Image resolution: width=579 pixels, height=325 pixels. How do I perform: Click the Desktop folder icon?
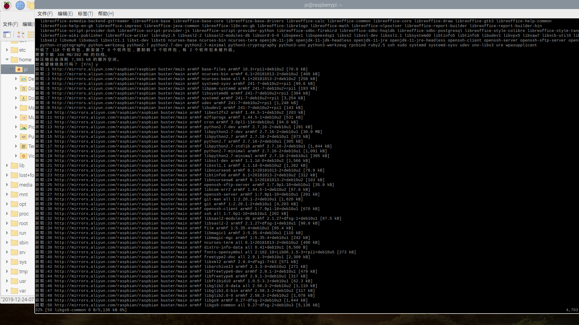24,79
